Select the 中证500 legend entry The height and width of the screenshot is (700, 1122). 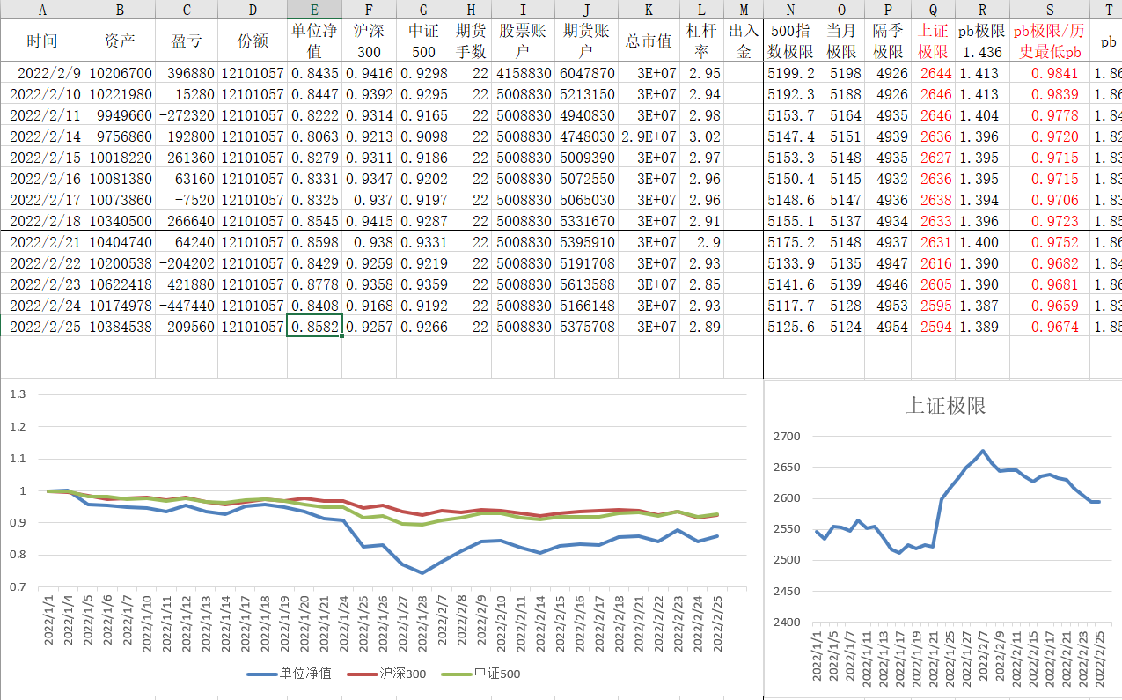coord(487,674)
